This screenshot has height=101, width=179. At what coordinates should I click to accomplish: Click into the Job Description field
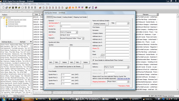tap(75, 23)
